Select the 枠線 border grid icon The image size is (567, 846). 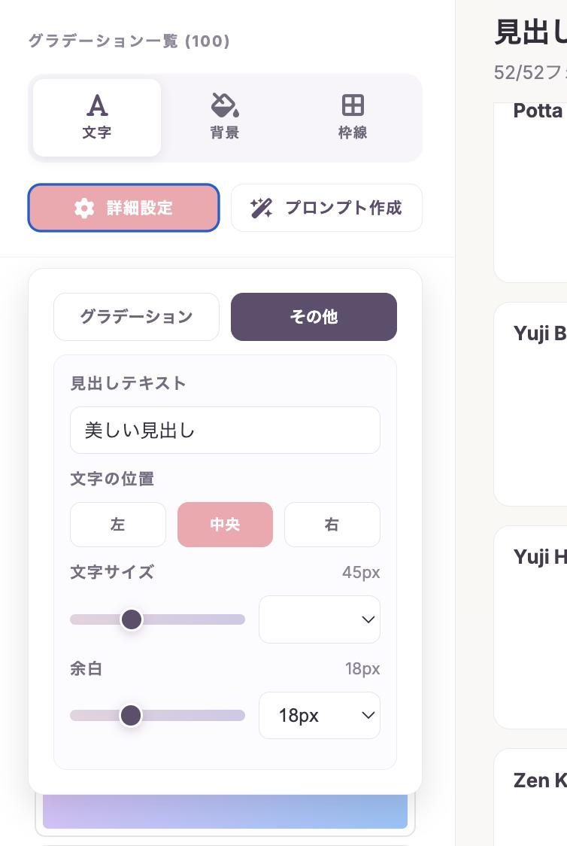[x=353, y=105]
